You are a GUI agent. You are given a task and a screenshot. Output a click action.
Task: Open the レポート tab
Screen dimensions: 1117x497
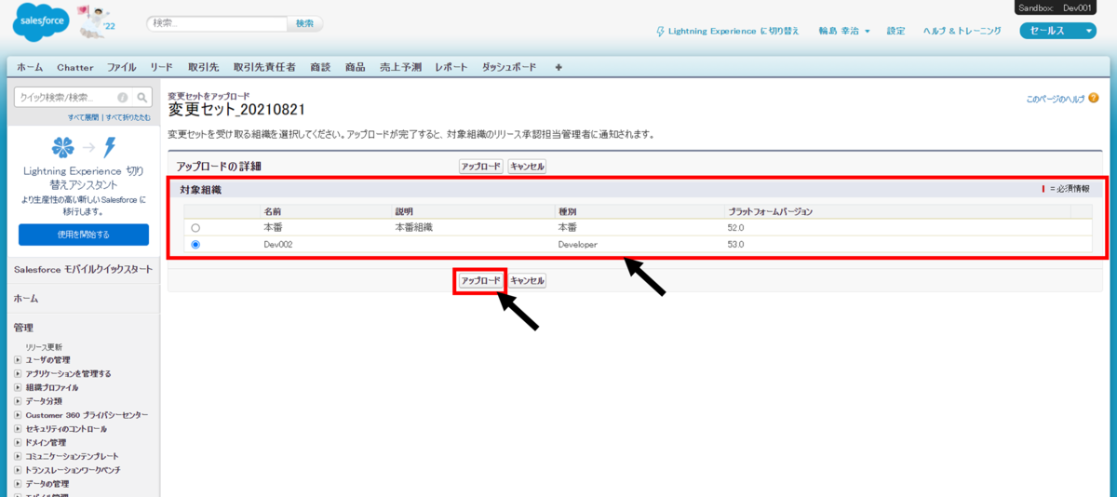tap(451, 67)
